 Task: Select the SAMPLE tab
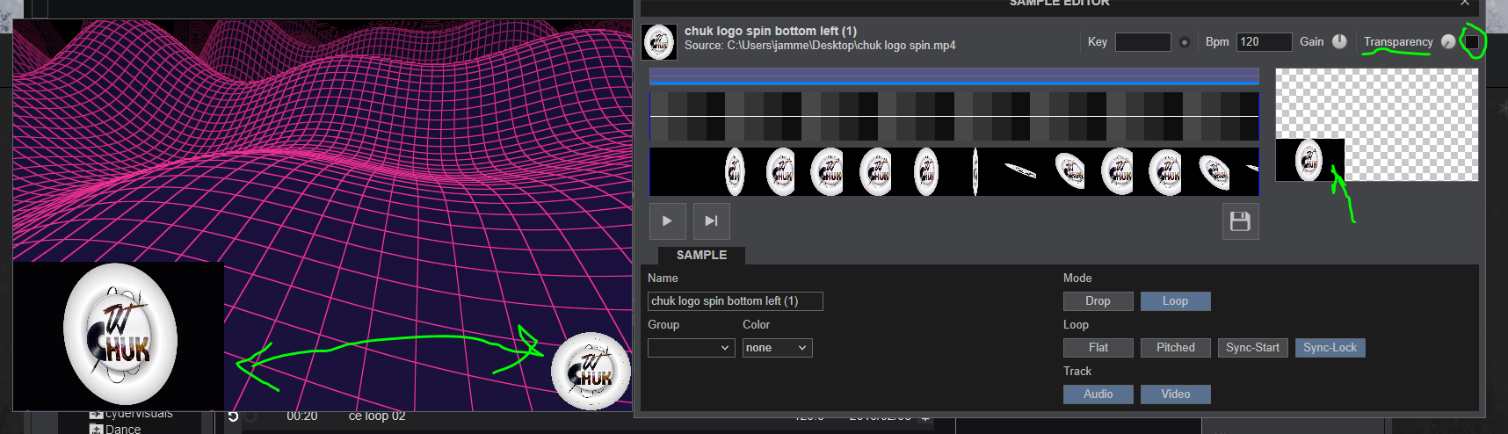pyautogui.click(x=701, y=255)
